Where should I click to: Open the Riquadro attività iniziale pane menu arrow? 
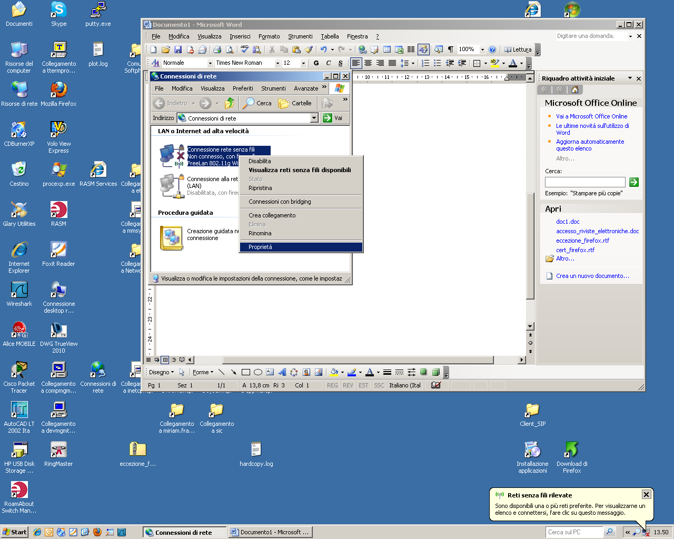[x=630, y=78]
